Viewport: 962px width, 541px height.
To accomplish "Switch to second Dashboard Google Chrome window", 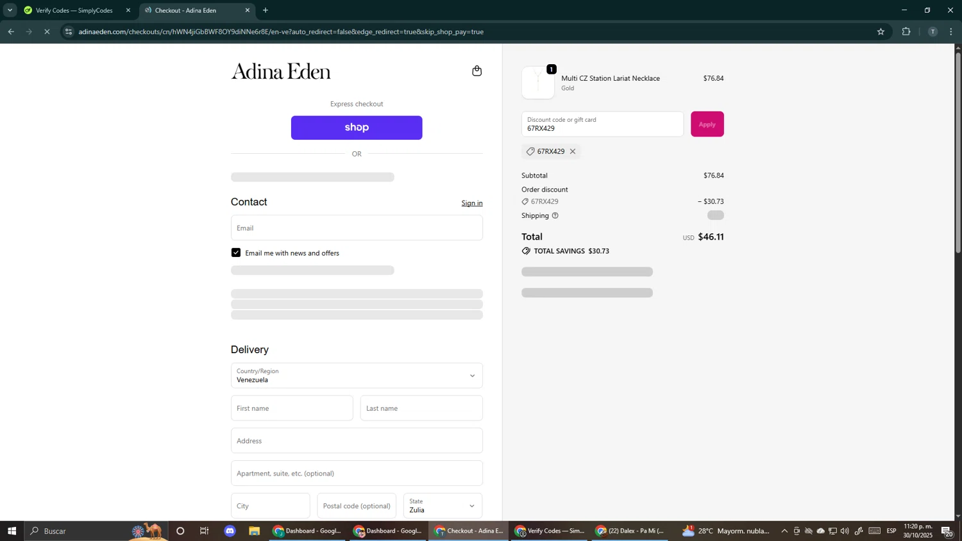I will (388, 531).
